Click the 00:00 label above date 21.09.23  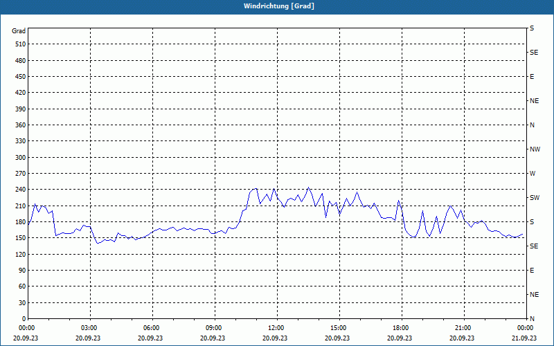526,328
